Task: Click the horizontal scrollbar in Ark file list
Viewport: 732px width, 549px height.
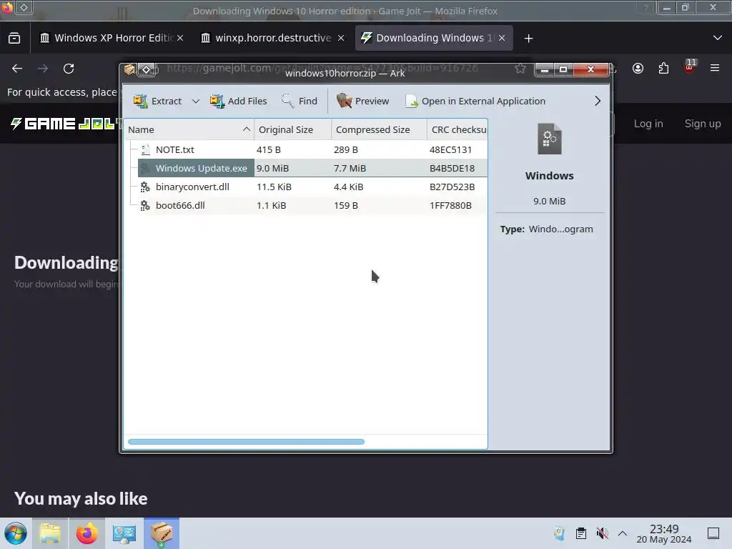Action: pyautogui.click(x=246, y=442)
